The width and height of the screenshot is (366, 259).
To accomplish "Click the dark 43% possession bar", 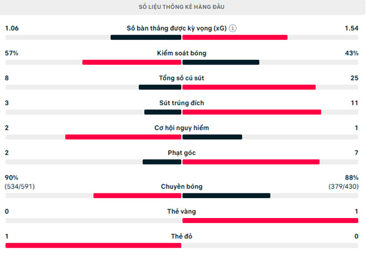I will [x=221, y=62].
